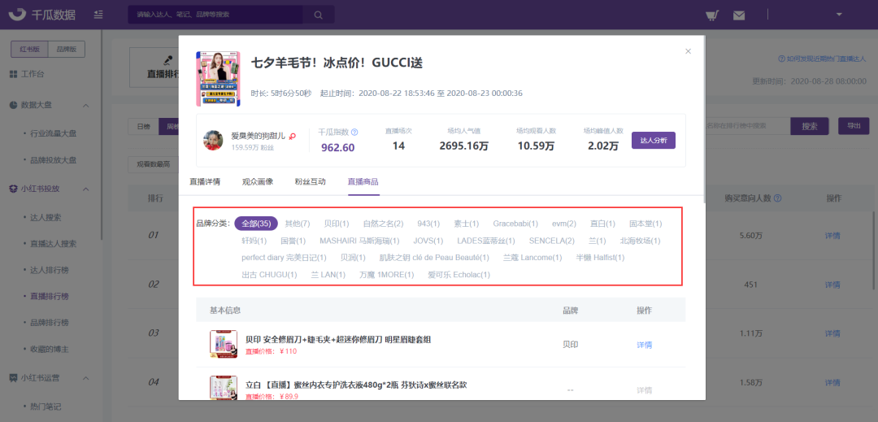The image size is (878, 422).
Task: Open 工作台 in the sidebar
Action: 33,75
